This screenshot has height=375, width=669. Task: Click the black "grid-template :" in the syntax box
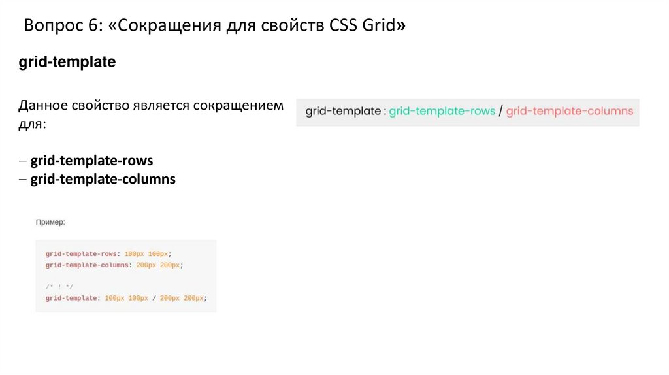coord(345,112)
